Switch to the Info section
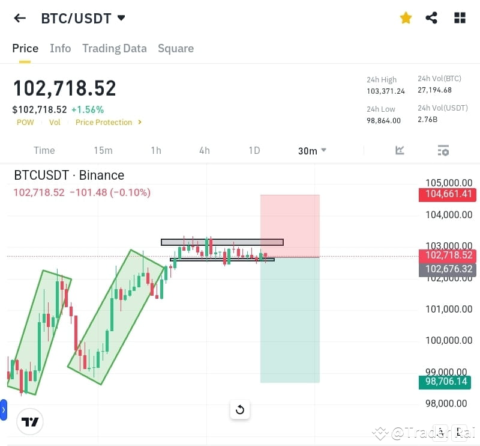 click(60, 48)
